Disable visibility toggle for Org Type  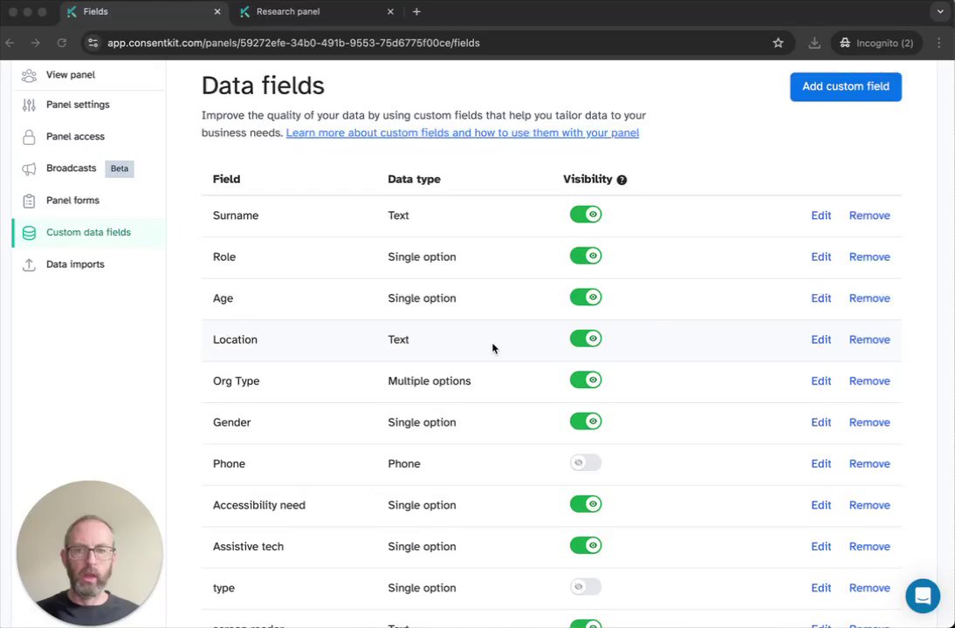click(586, 380)
